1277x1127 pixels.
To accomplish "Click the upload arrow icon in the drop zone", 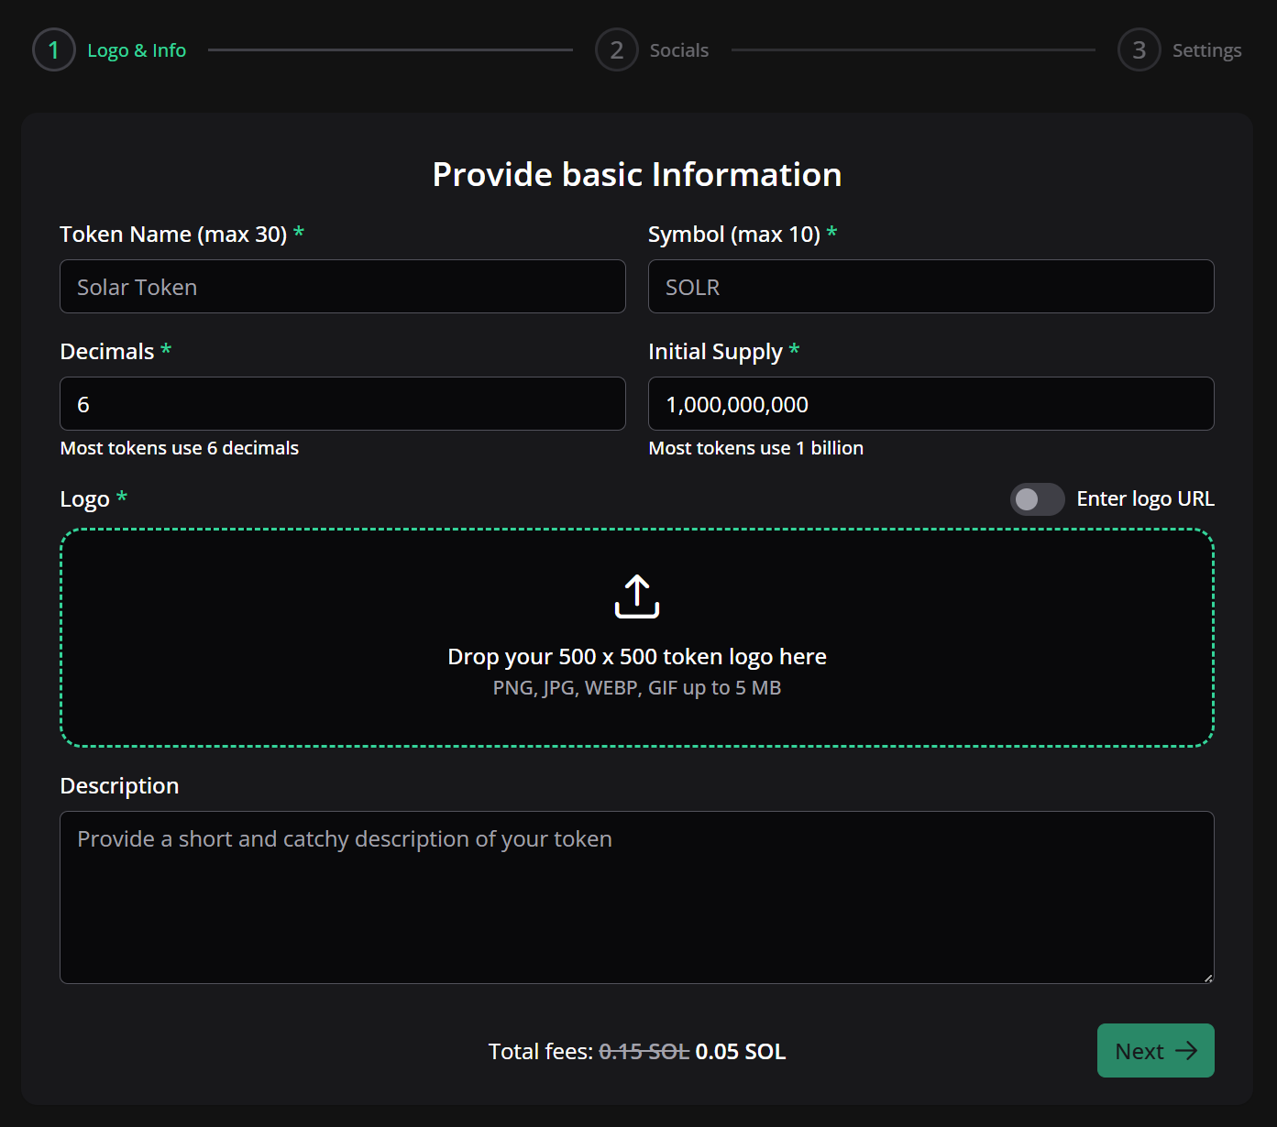I will (637, 596).
